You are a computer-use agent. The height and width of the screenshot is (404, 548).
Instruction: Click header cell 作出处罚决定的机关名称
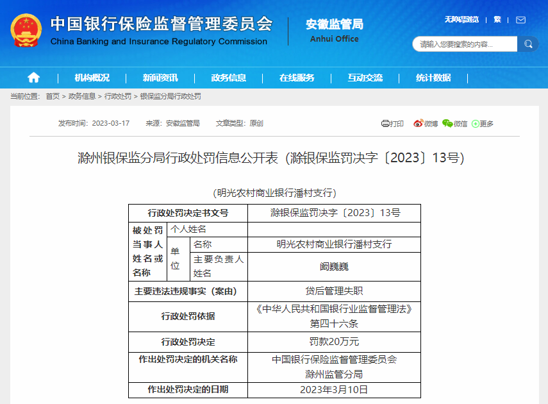188,367
